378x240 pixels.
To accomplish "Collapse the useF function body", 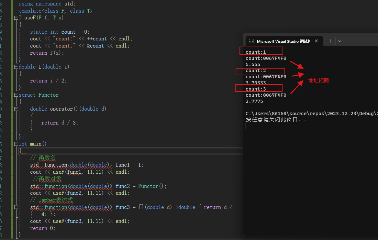I will [16, 17].
